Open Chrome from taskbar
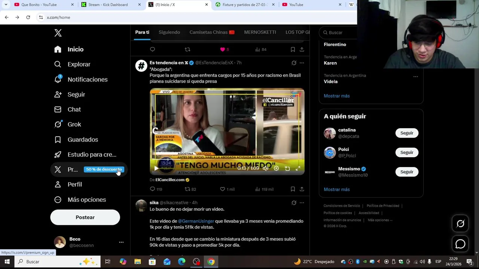Screen dimensions: 479x269 pyautogui.click(x=211, y=262)
